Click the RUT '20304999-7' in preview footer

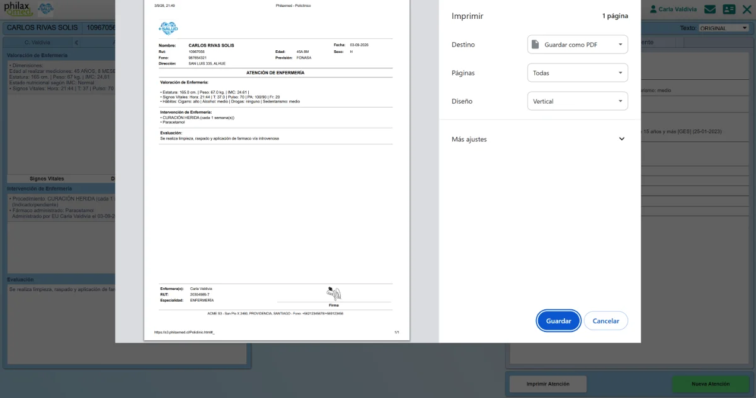(x=199, y=294)
